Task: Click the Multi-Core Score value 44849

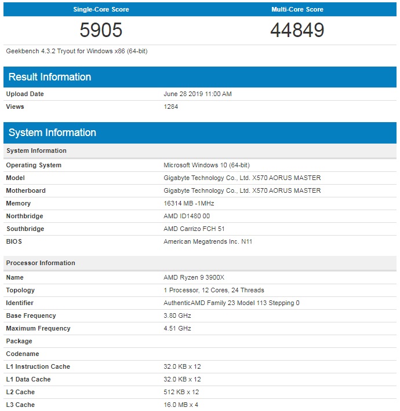Action: click(x=297, y=30)
